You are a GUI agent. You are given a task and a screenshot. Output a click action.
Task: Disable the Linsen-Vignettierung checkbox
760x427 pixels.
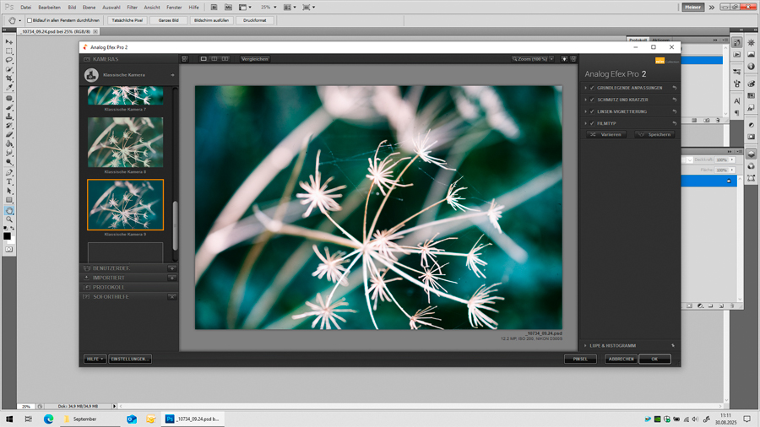[592, 111]
